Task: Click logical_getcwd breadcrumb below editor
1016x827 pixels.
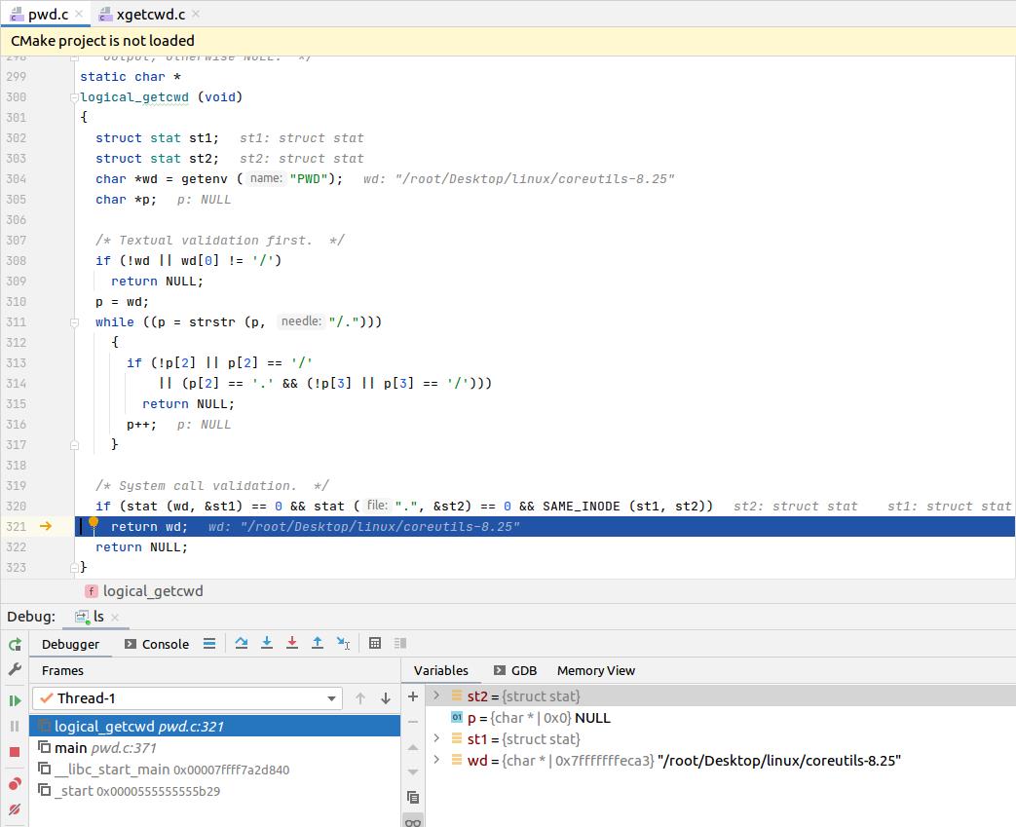Action: click(145, 591)
